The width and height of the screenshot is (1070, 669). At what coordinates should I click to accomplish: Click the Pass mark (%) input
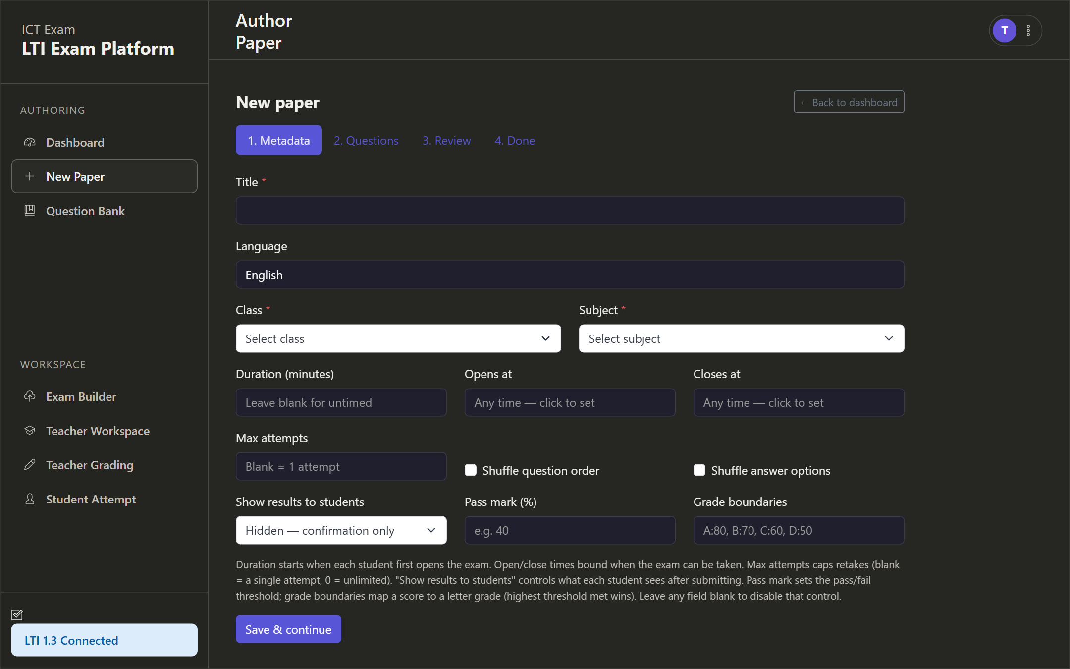(570, 530)
